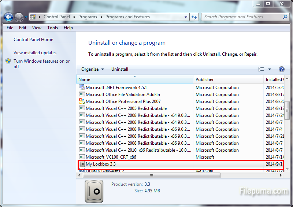Viewport: 293px width, 207px height.
Task: Click the large safe icon in details pane
Action: [96, 191]
